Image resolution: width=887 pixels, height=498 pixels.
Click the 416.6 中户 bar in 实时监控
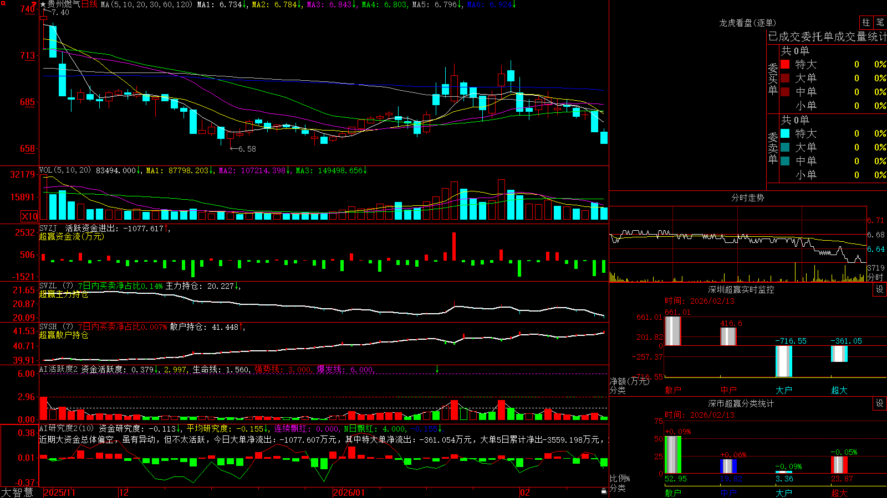point(728,336)
